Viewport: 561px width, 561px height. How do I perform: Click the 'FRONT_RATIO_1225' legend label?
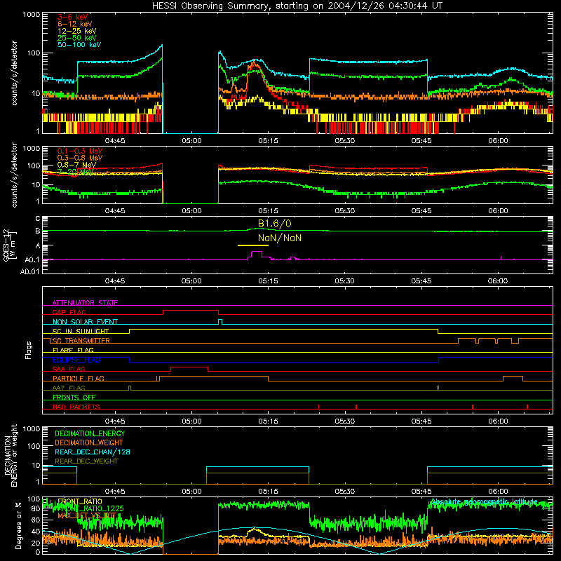(x=91, y=508)
